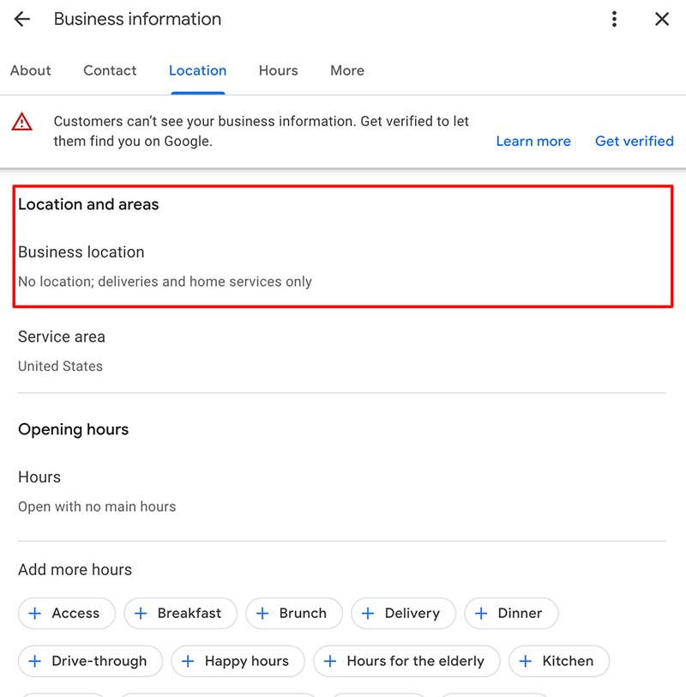This screenshot has height=697, width=686.
Task: Add Drive-through hours chip
Action: [90, 661]
